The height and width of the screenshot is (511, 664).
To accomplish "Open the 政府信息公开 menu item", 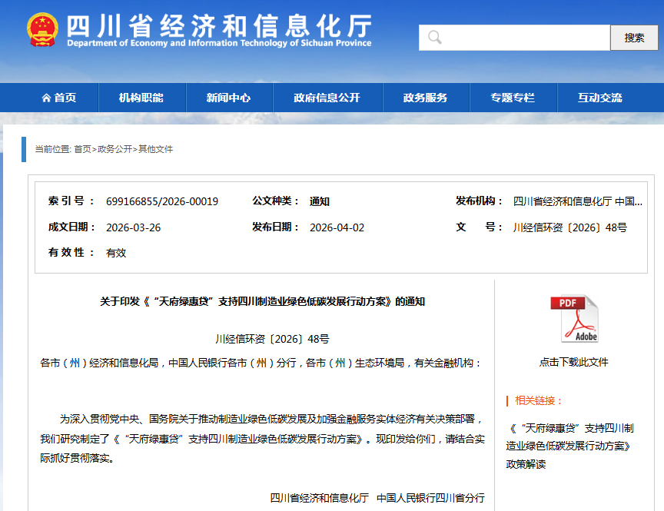I will click(327, 98).
